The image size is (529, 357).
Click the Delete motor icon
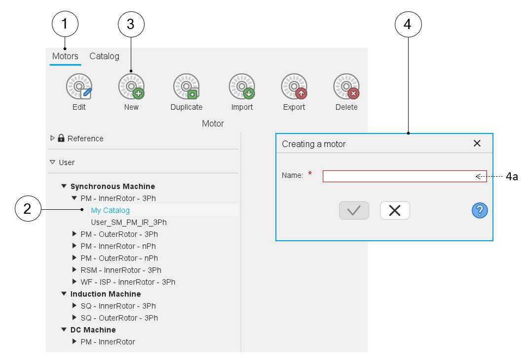click(x=346, y=87)
